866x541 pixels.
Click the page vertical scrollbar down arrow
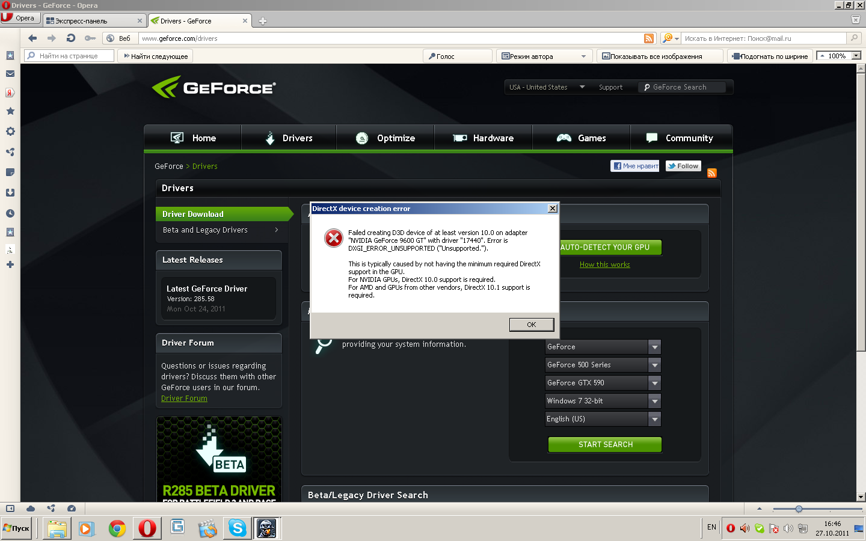861,497
